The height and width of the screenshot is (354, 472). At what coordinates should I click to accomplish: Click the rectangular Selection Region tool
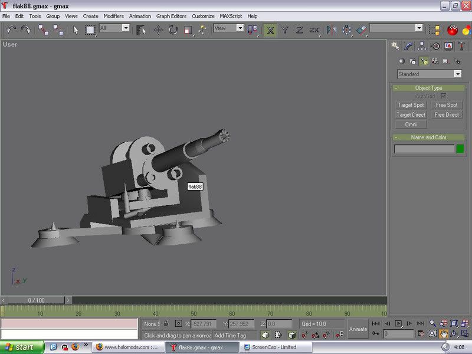90,30
